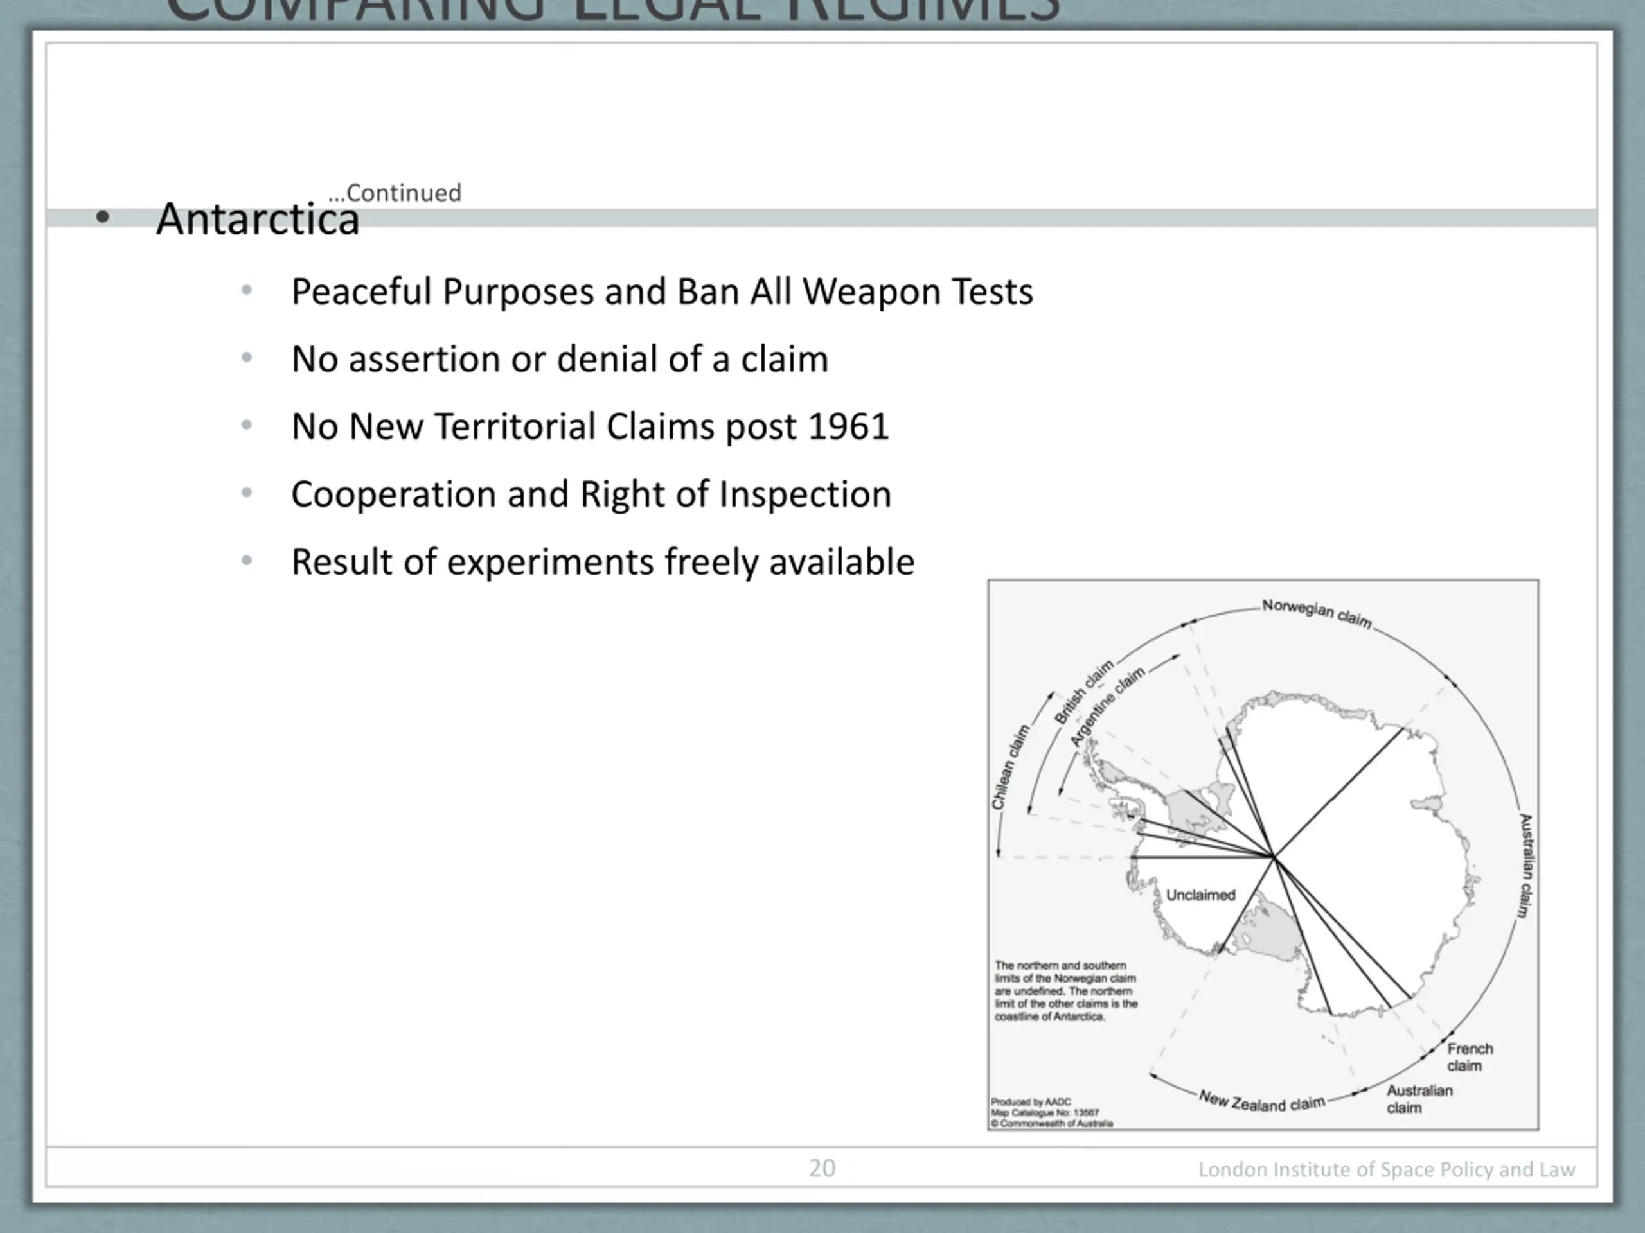Viewport: 1645px width, 1233px height.
Task: Click the 'British claim' map label
Action: click(1084, 692)
